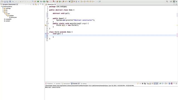178x100 pixels.
Task: Minimize the editor area
Action: click(174, 4)
